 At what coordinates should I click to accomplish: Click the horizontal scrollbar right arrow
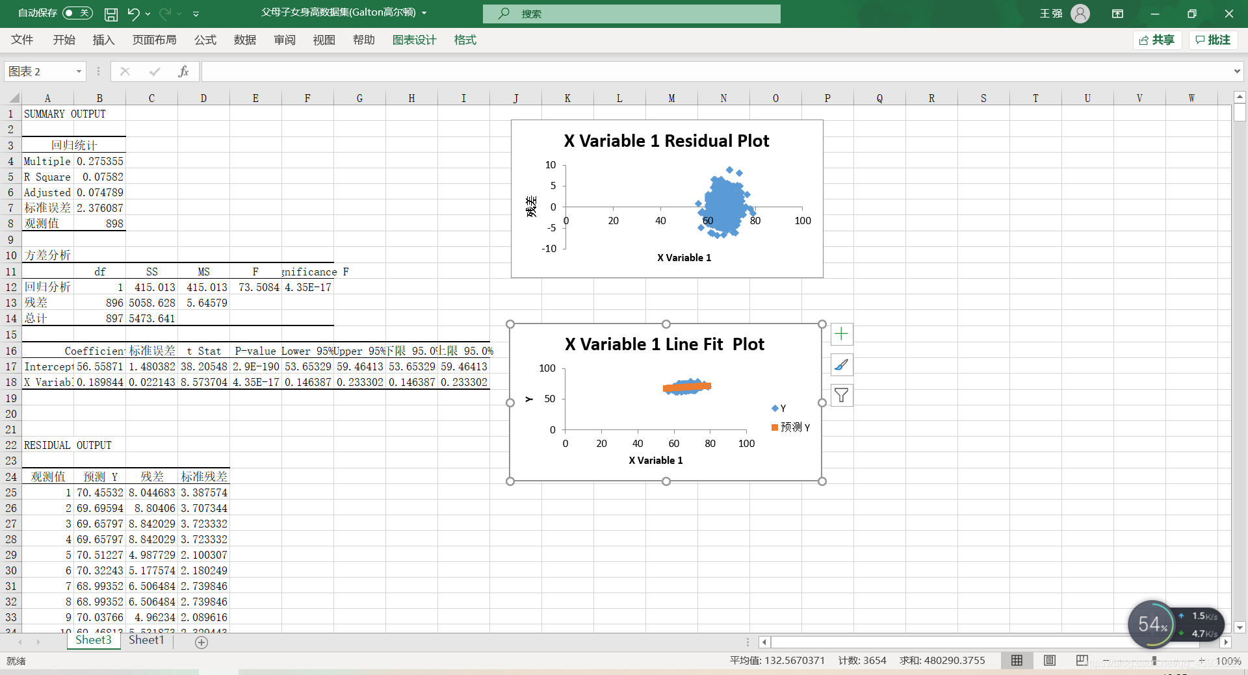(1226, 642)
